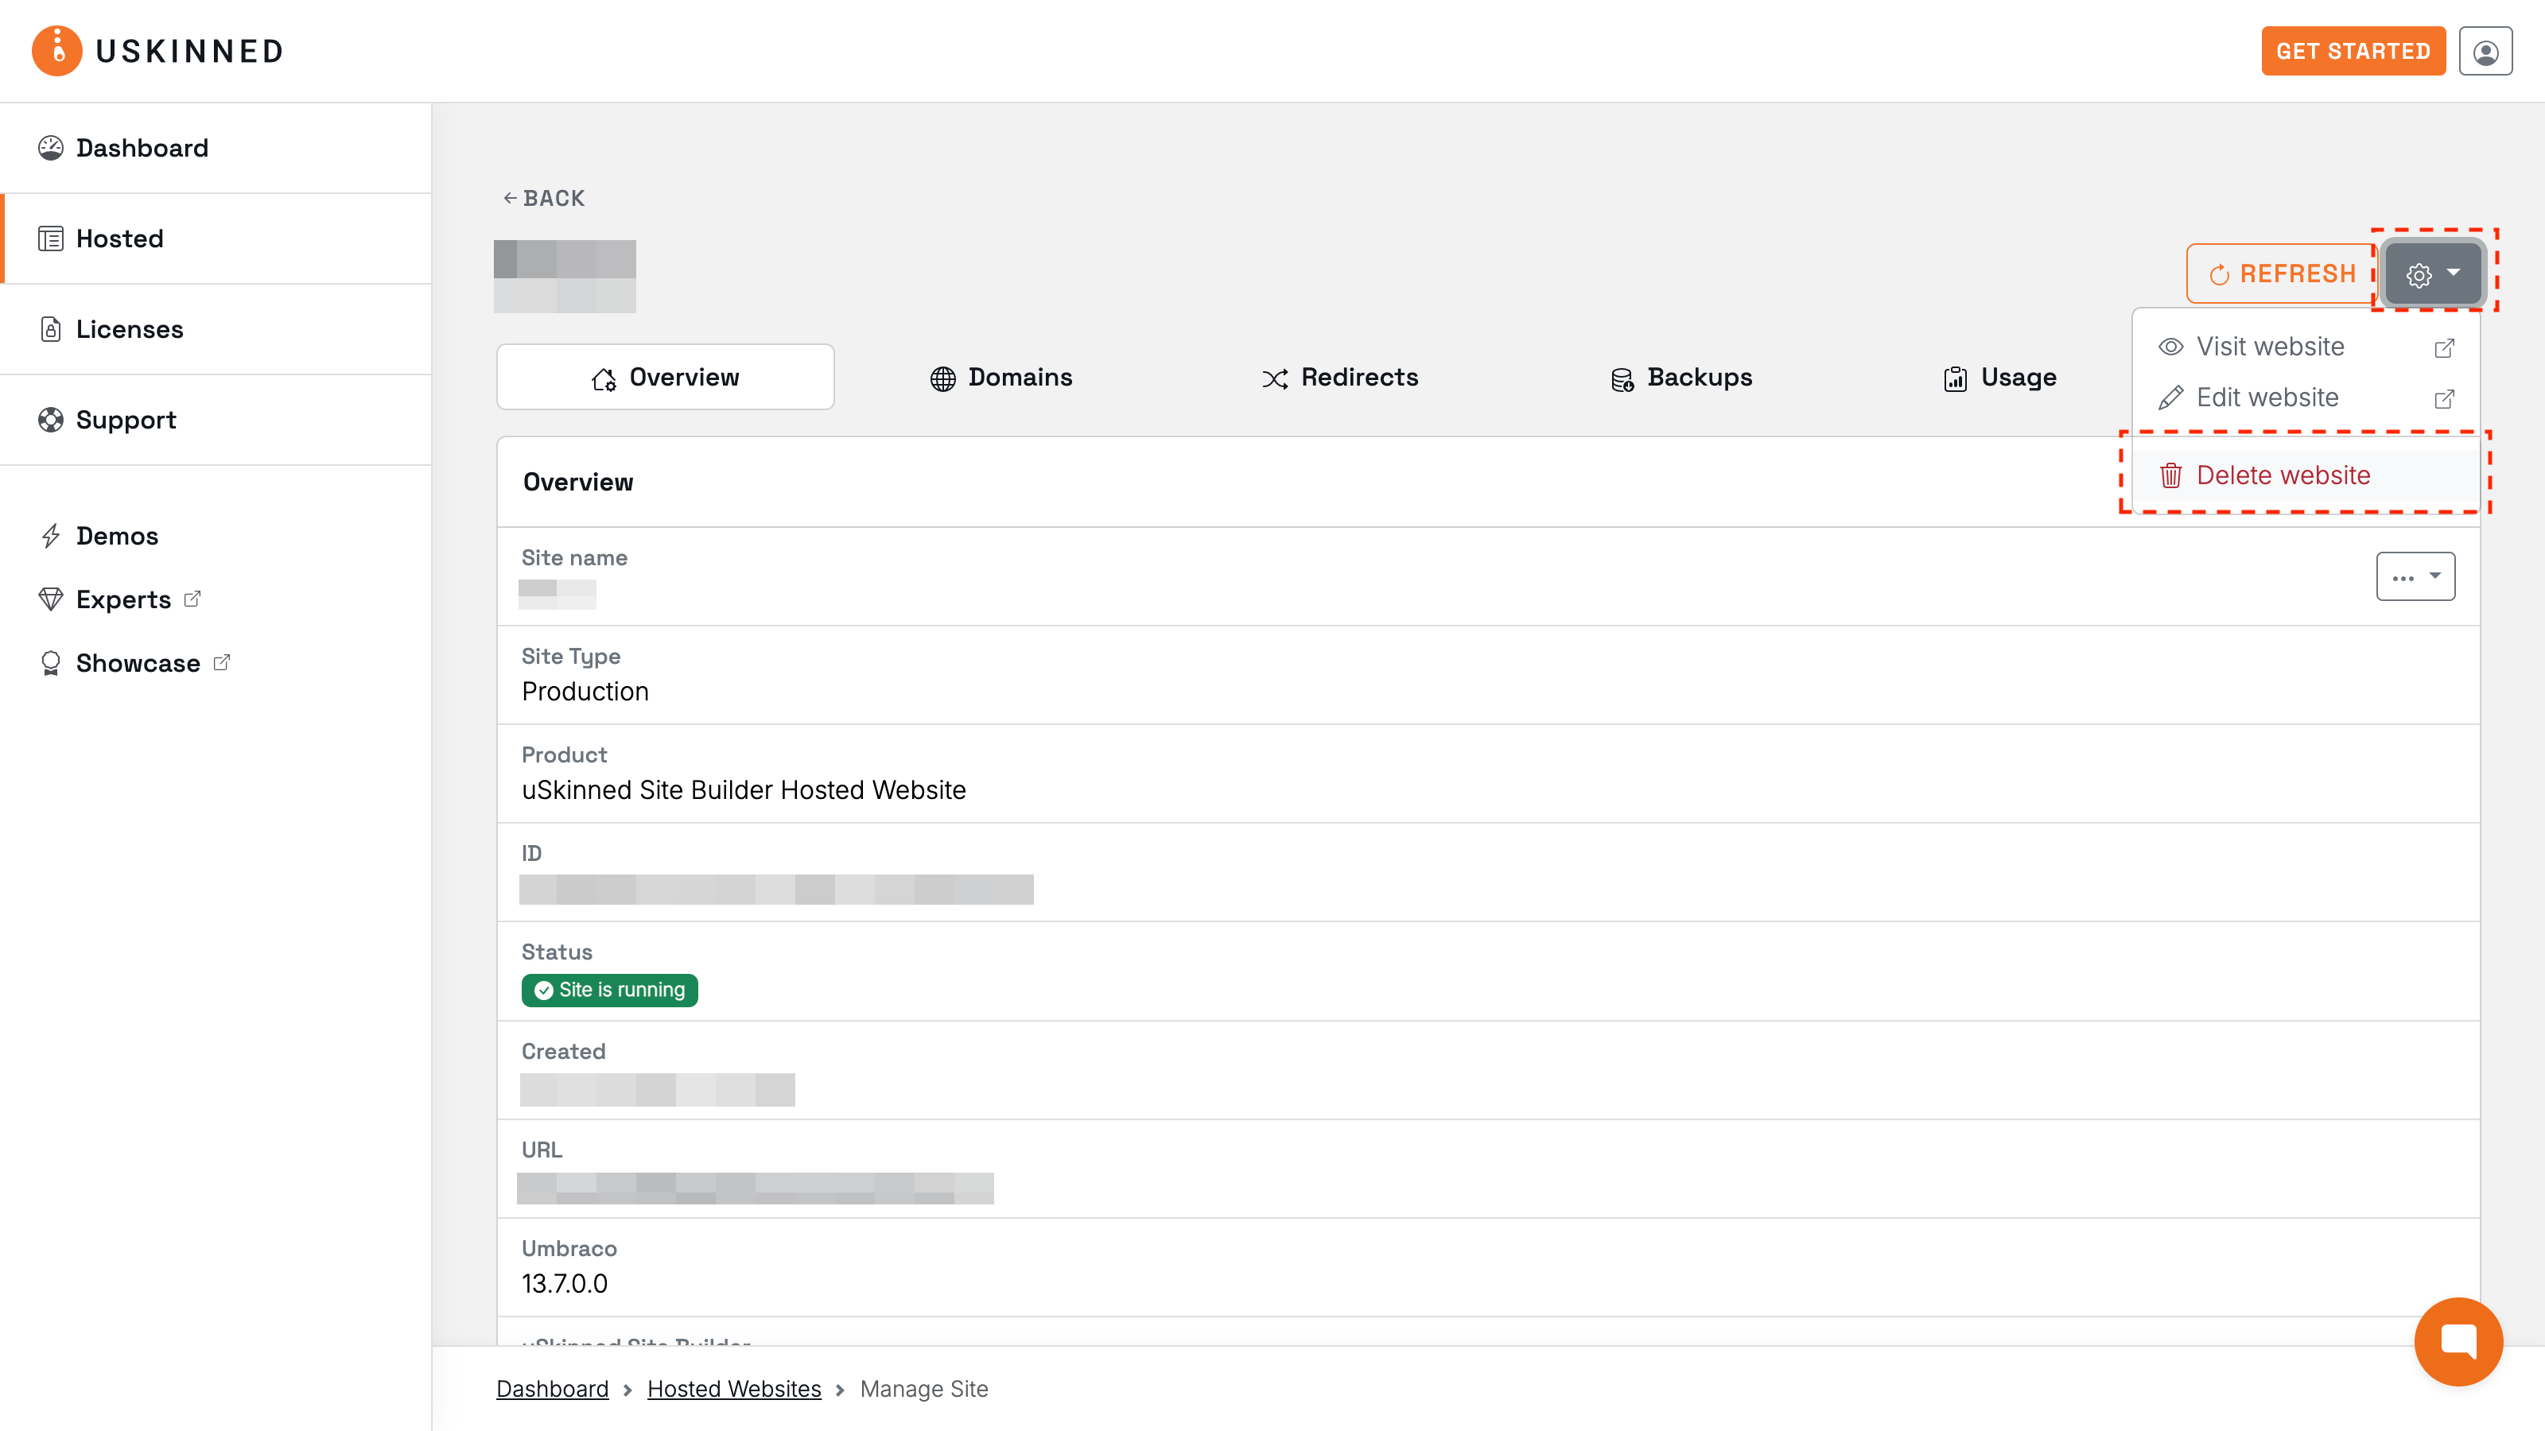2545x1431 pixels.
Task: Select Delete website option
Action: pos(2283,475)
